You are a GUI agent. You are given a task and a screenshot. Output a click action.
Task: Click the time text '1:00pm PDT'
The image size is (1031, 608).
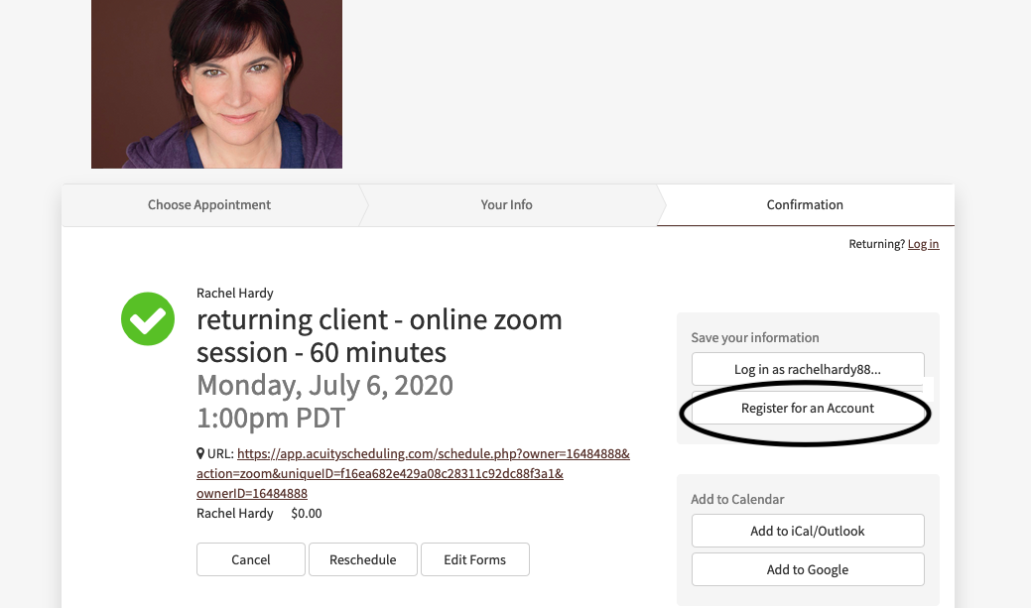pos(271,418)
